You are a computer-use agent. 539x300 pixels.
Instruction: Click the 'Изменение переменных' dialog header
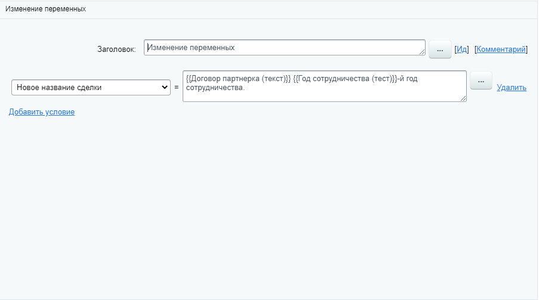[x=46, y=9]
